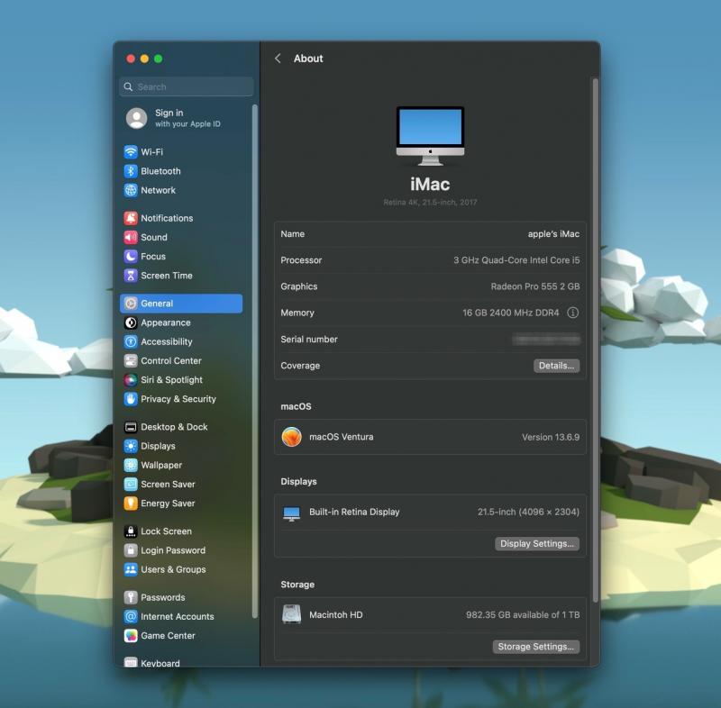This screenshot has height=708, width=721.
Task: Open Bluetooth settings icon
Action: click(131, 171)
